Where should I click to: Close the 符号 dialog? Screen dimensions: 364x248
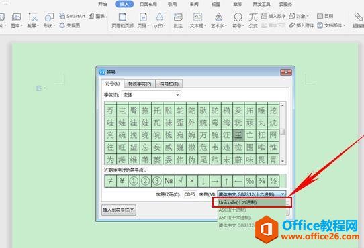(286, 72)
